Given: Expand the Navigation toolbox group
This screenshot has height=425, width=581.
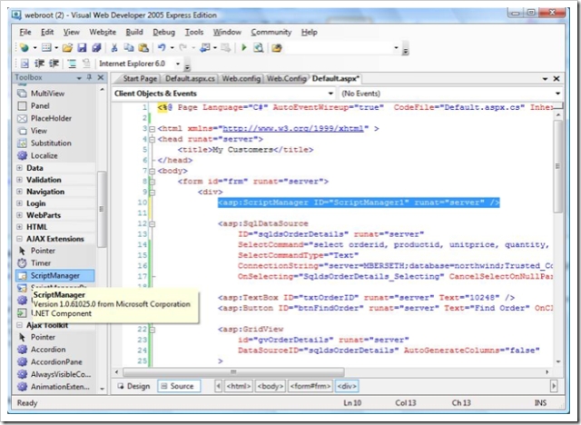Looking at the screenshot, I should tap(19, 192).
